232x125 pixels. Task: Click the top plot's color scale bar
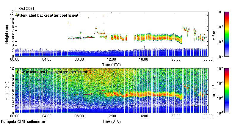coord(226,34)
